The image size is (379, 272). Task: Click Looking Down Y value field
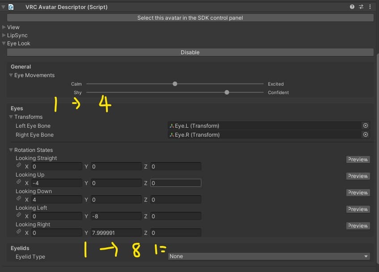pos(116,200)
